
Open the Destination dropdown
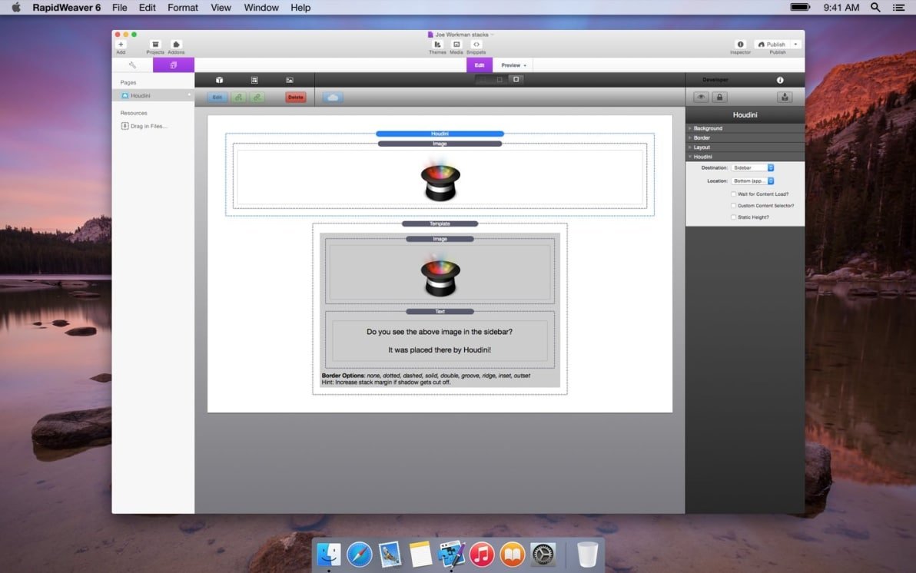point(752,167)
